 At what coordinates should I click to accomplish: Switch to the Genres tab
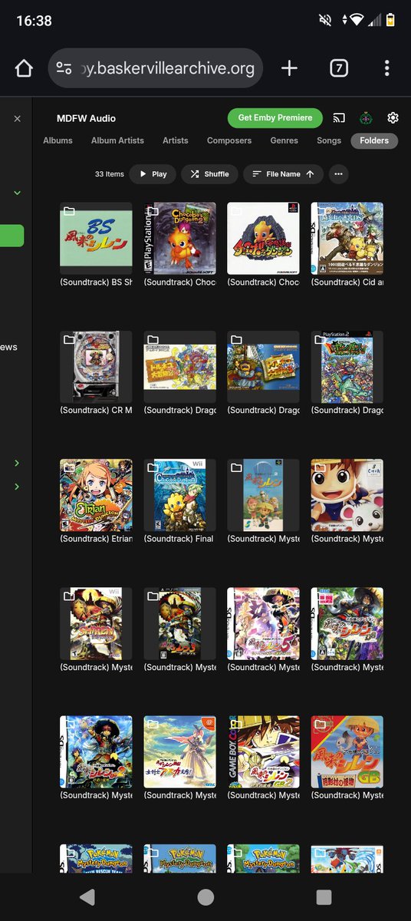coord(284,140)
